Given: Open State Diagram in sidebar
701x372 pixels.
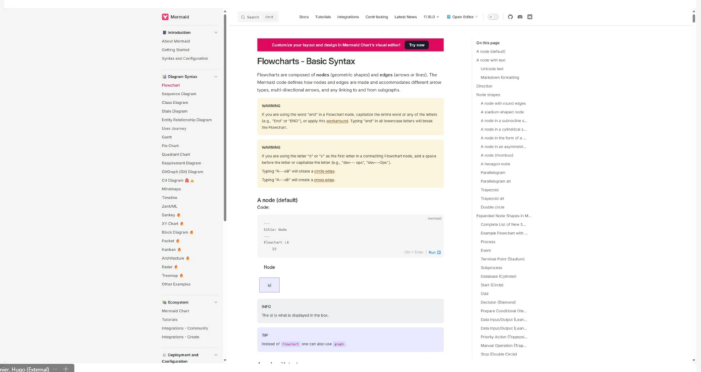Looking at the screenshot, I should 175,111.
